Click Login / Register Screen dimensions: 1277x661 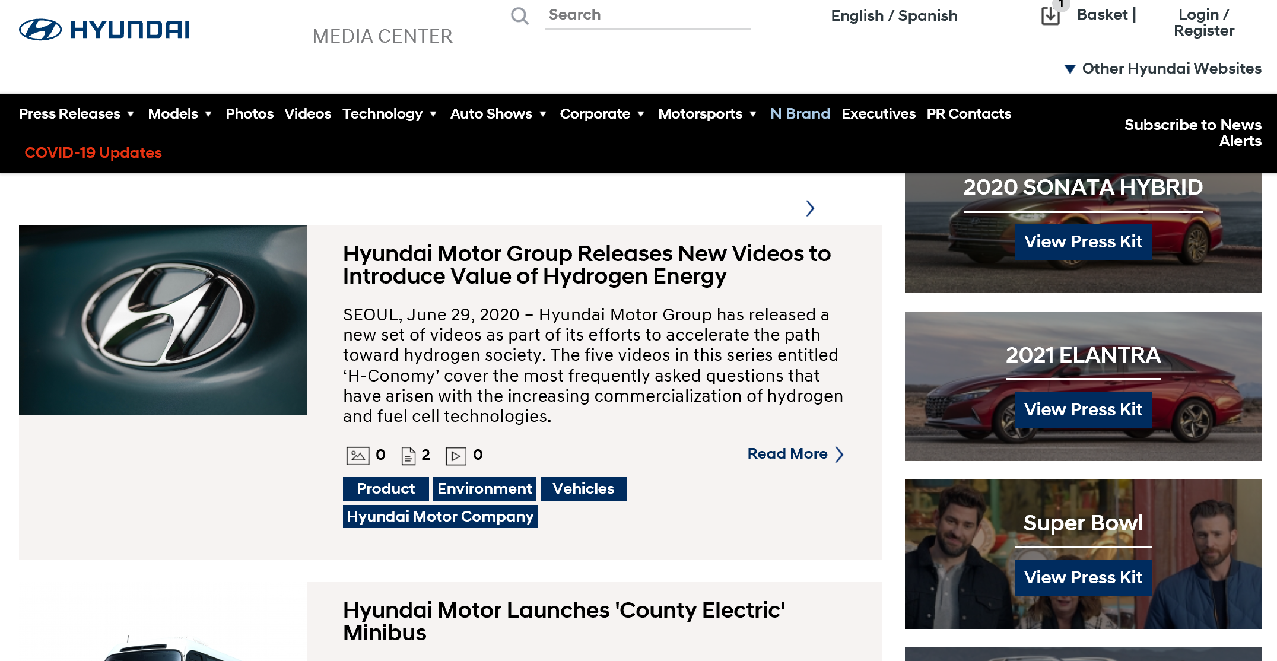[x=1204, y=23]
